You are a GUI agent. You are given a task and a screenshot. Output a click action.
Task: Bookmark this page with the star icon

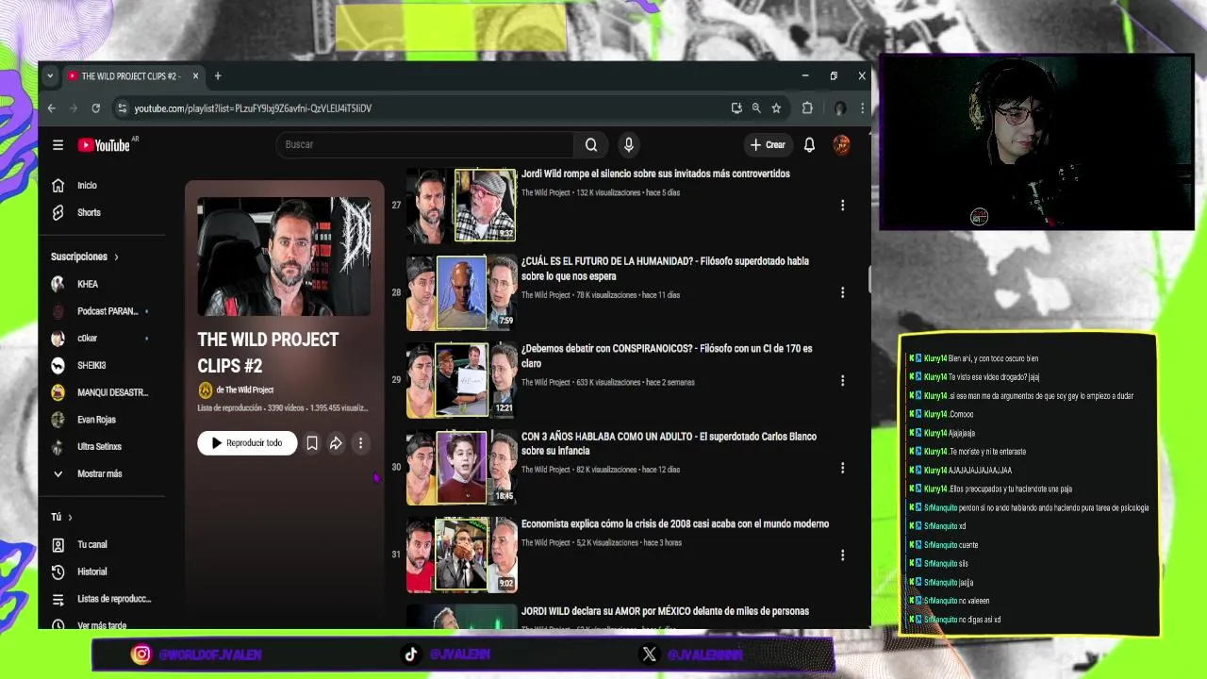coord(776,108)
